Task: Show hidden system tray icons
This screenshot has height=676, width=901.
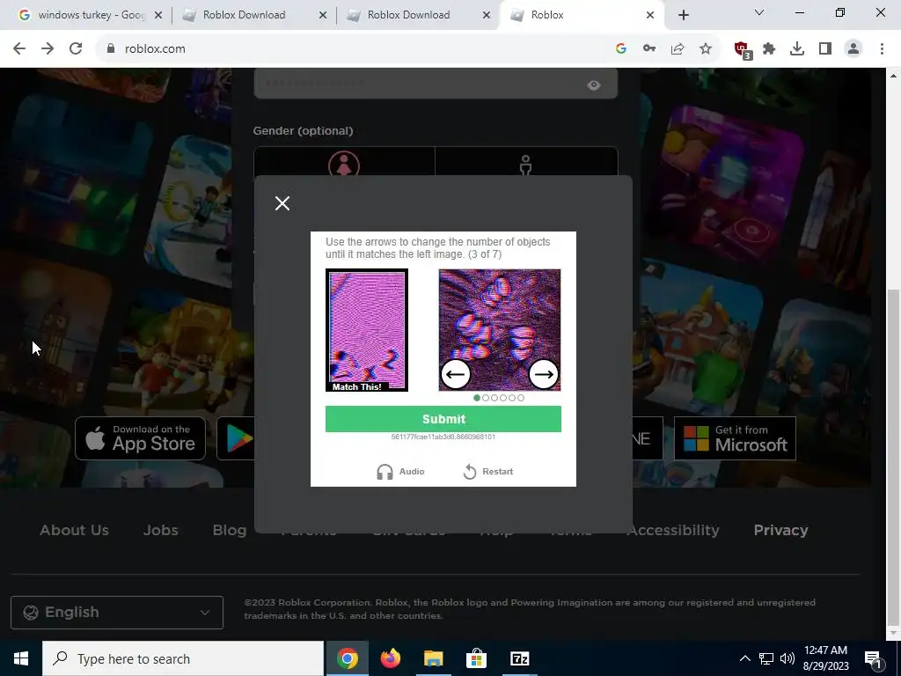Action: pyautogui.click(x=744, y=658)
